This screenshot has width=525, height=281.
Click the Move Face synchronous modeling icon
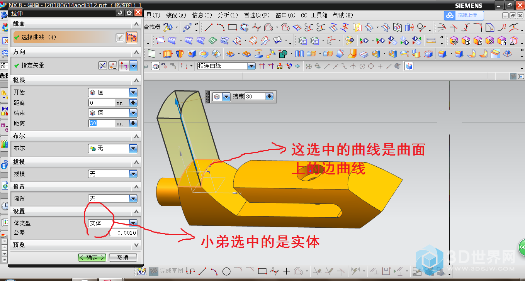pos(454,41)
